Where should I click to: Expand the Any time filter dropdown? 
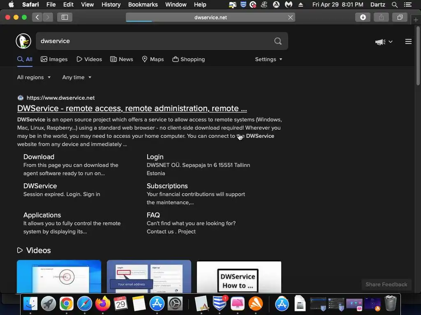(77, 77)
